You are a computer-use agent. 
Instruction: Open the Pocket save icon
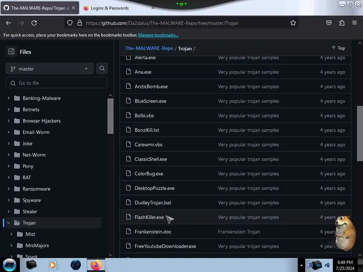pos(329,23)
